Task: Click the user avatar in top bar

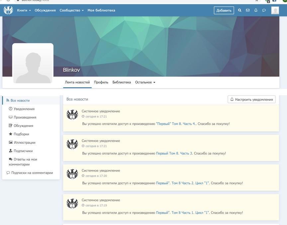Action: 275,10
